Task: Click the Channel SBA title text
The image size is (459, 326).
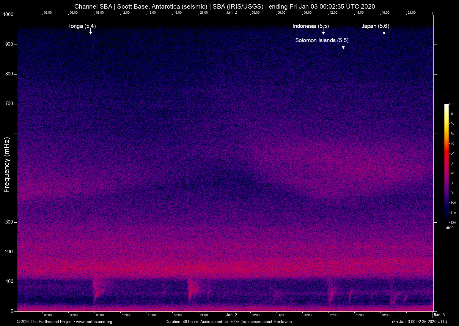Action: point(94,6)
